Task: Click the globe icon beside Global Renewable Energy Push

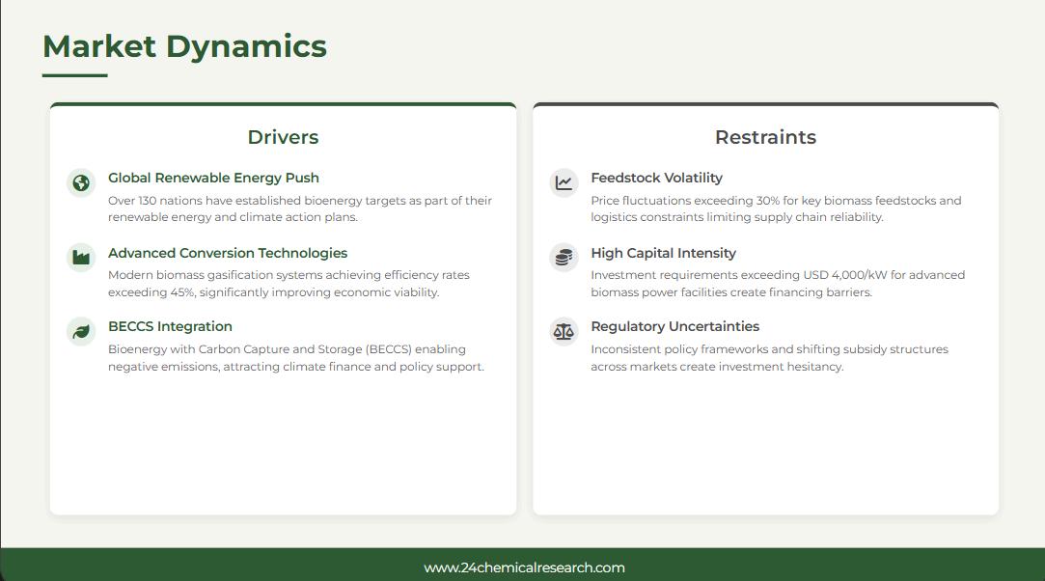Action: 81,182
